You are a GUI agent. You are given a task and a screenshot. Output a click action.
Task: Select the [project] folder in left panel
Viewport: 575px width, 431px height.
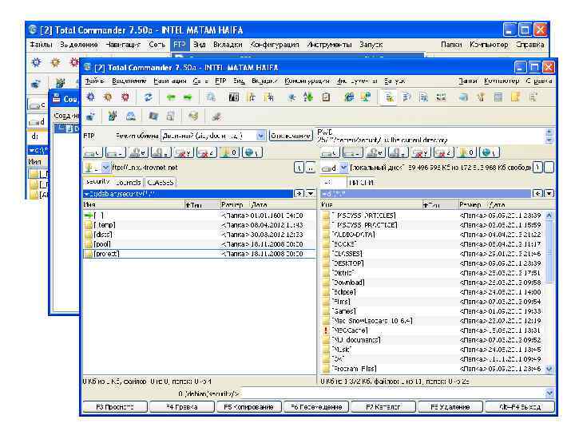199,254
